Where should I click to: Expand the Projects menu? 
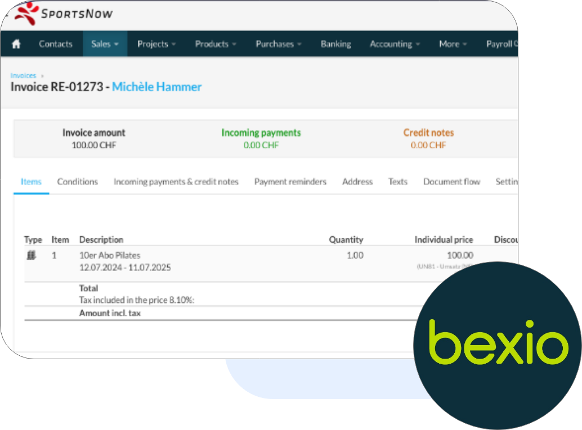coord(156,44)
